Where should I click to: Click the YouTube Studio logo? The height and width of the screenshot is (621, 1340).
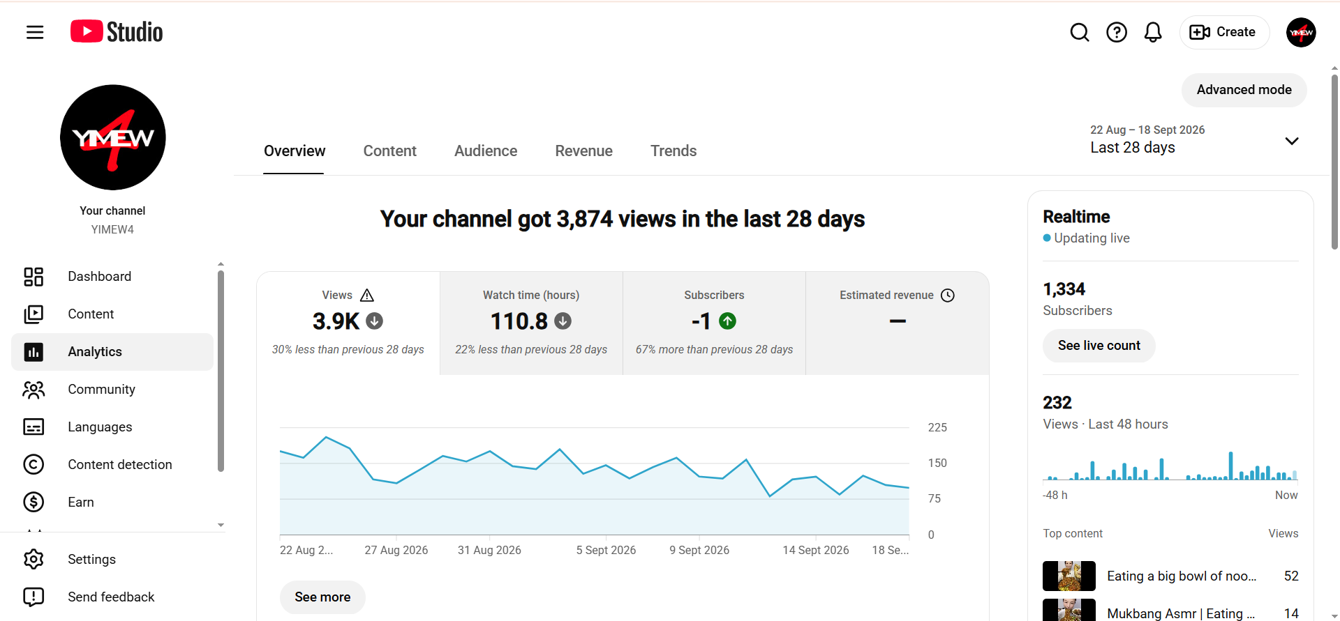117,32
